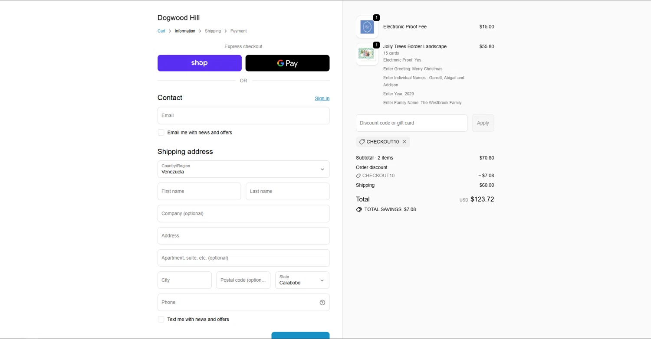Go back to Cart breadcrumb
651x339 pixels.
tap(161, 31)
